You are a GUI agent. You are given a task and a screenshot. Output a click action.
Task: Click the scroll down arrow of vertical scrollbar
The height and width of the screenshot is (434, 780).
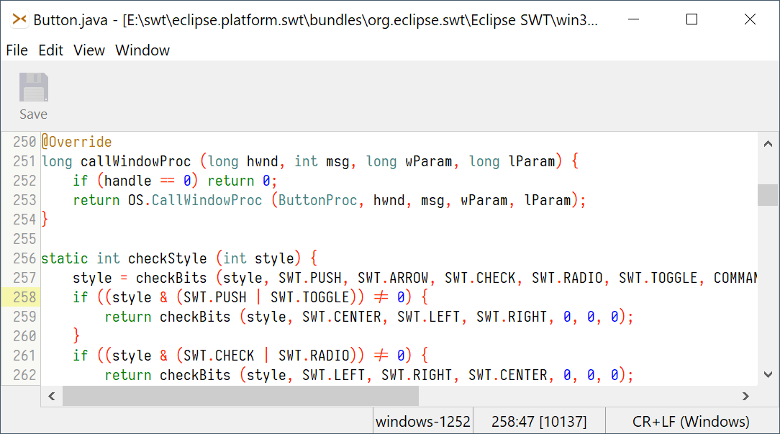(x=768, y=374)
